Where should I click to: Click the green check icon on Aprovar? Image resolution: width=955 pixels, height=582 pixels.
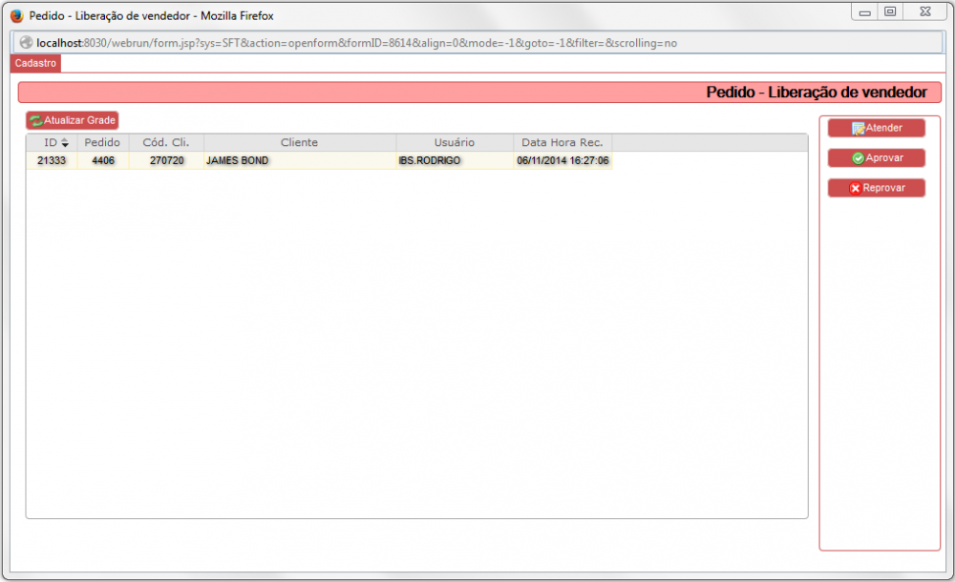[859, 158]
